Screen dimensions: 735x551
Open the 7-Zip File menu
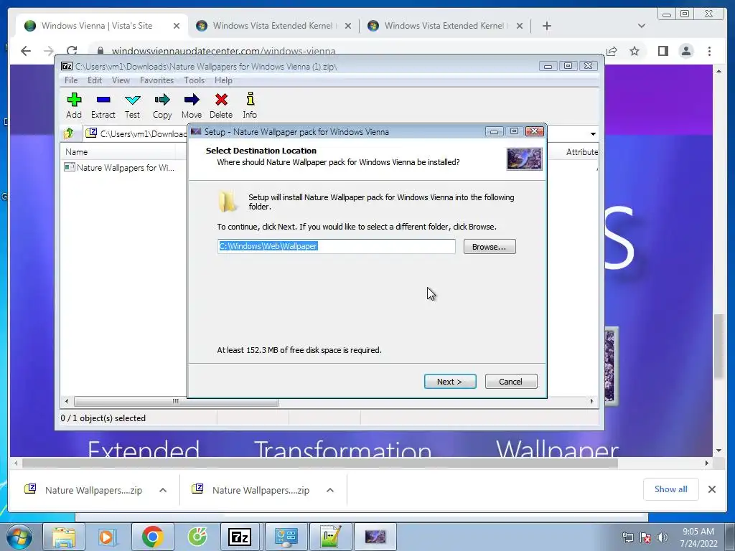pos(71,80)
